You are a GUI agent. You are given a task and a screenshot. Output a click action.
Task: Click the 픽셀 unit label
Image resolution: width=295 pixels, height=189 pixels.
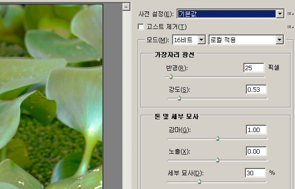pyautogui.click(x=274, y=67)
